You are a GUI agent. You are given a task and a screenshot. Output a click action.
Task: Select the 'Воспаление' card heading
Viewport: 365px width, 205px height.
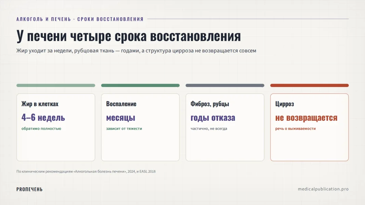point(121,104)
